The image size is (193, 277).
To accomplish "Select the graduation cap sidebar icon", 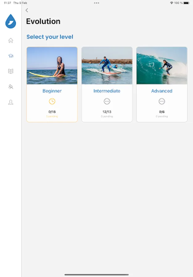I will (x=11, y=56).
